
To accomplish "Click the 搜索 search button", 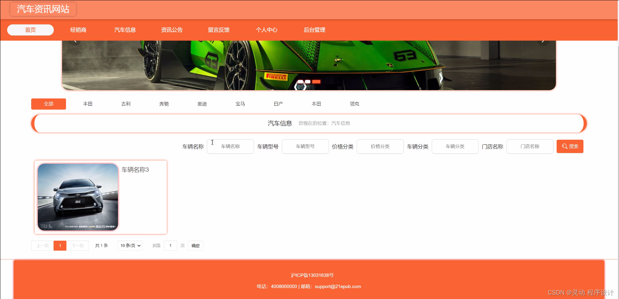I will [x=570, y=147].
